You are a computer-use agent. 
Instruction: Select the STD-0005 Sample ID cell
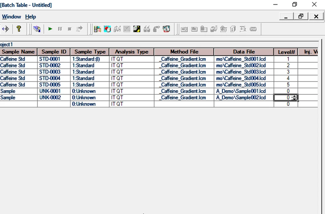pos(54,85)
